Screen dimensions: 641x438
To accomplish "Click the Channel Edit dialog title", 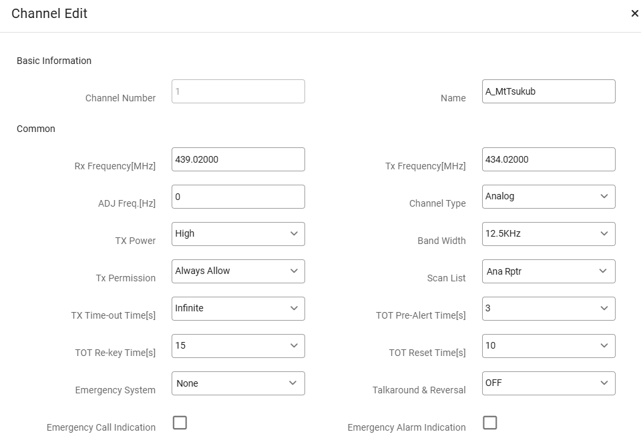I will (49, 13).
